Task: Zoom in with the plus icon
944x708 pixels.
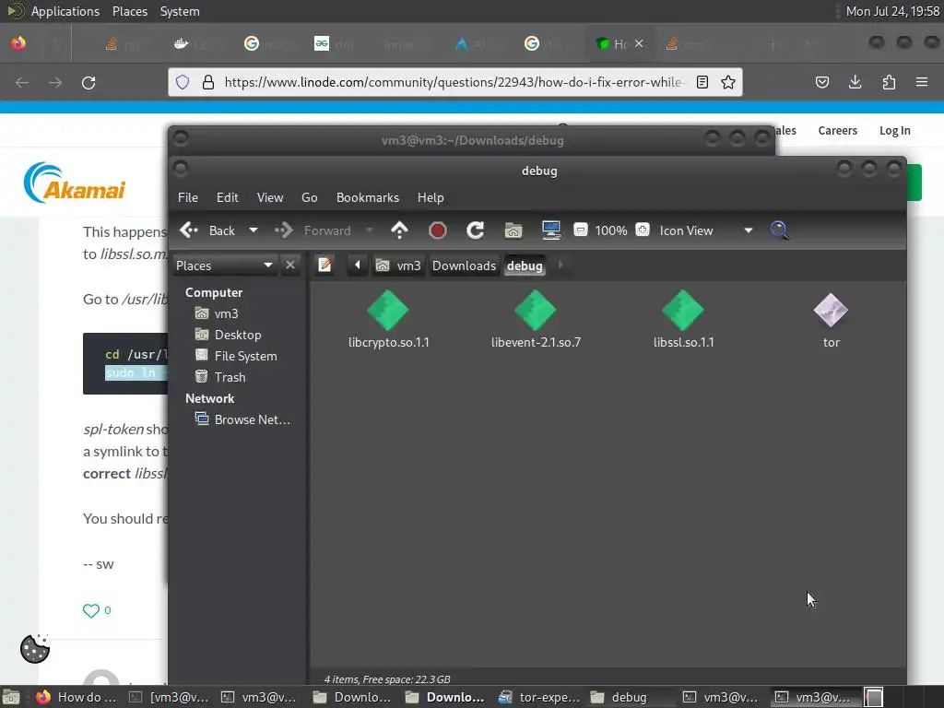Action: click(x=643, y=230)
